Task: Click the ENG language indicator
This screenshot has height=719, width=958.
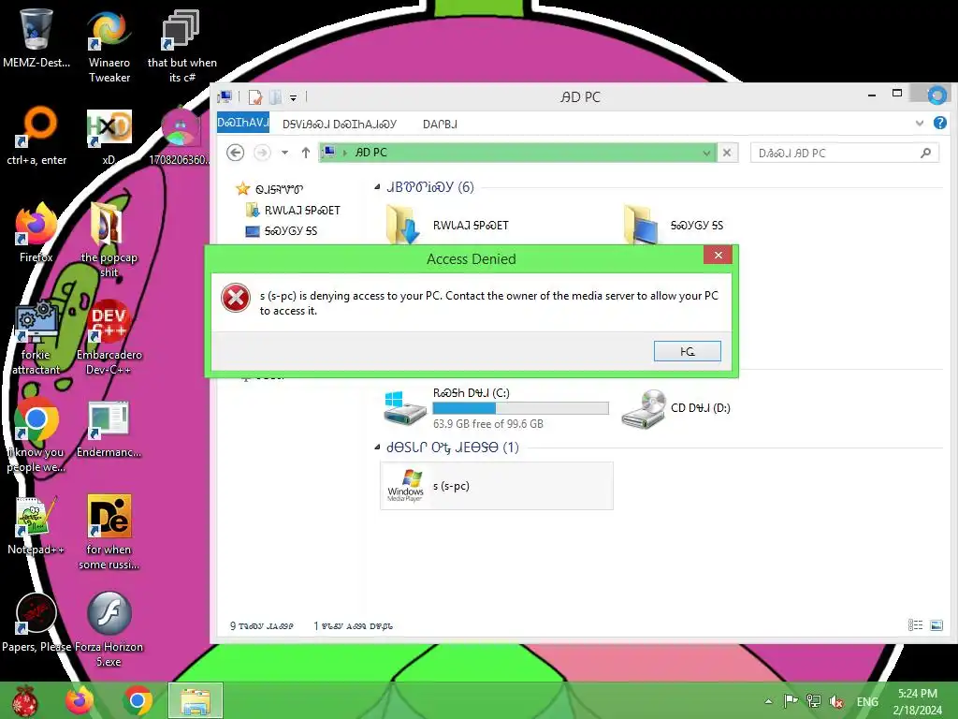Action: click(x=867, y=701)
